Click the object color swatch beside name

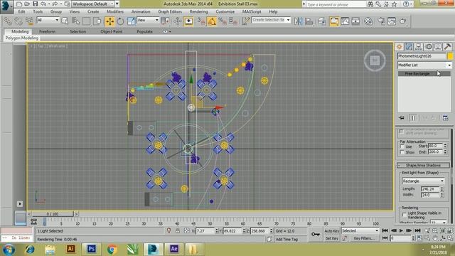(450, 56)
